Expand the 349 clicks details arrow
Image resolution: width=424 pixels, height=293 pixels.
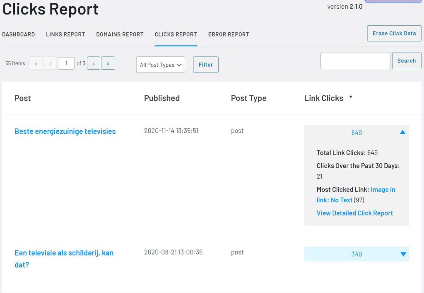(x=403, y=254)
